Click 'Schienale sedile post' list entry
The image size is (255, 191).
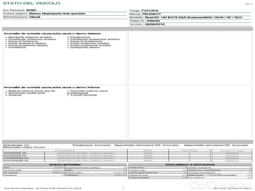coord(27,93)
